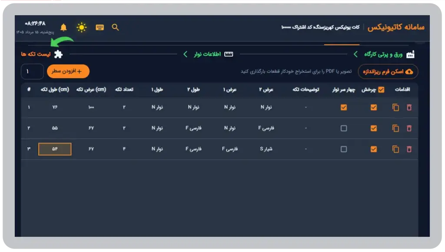Go to لیست تکه ها step
Viewport: 445px width, 252px height.
(x=36, y=54)
